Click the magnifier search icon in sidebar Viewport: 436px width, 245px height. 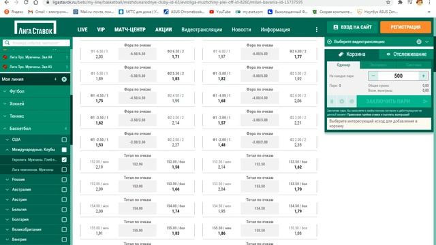click(7, 43)
